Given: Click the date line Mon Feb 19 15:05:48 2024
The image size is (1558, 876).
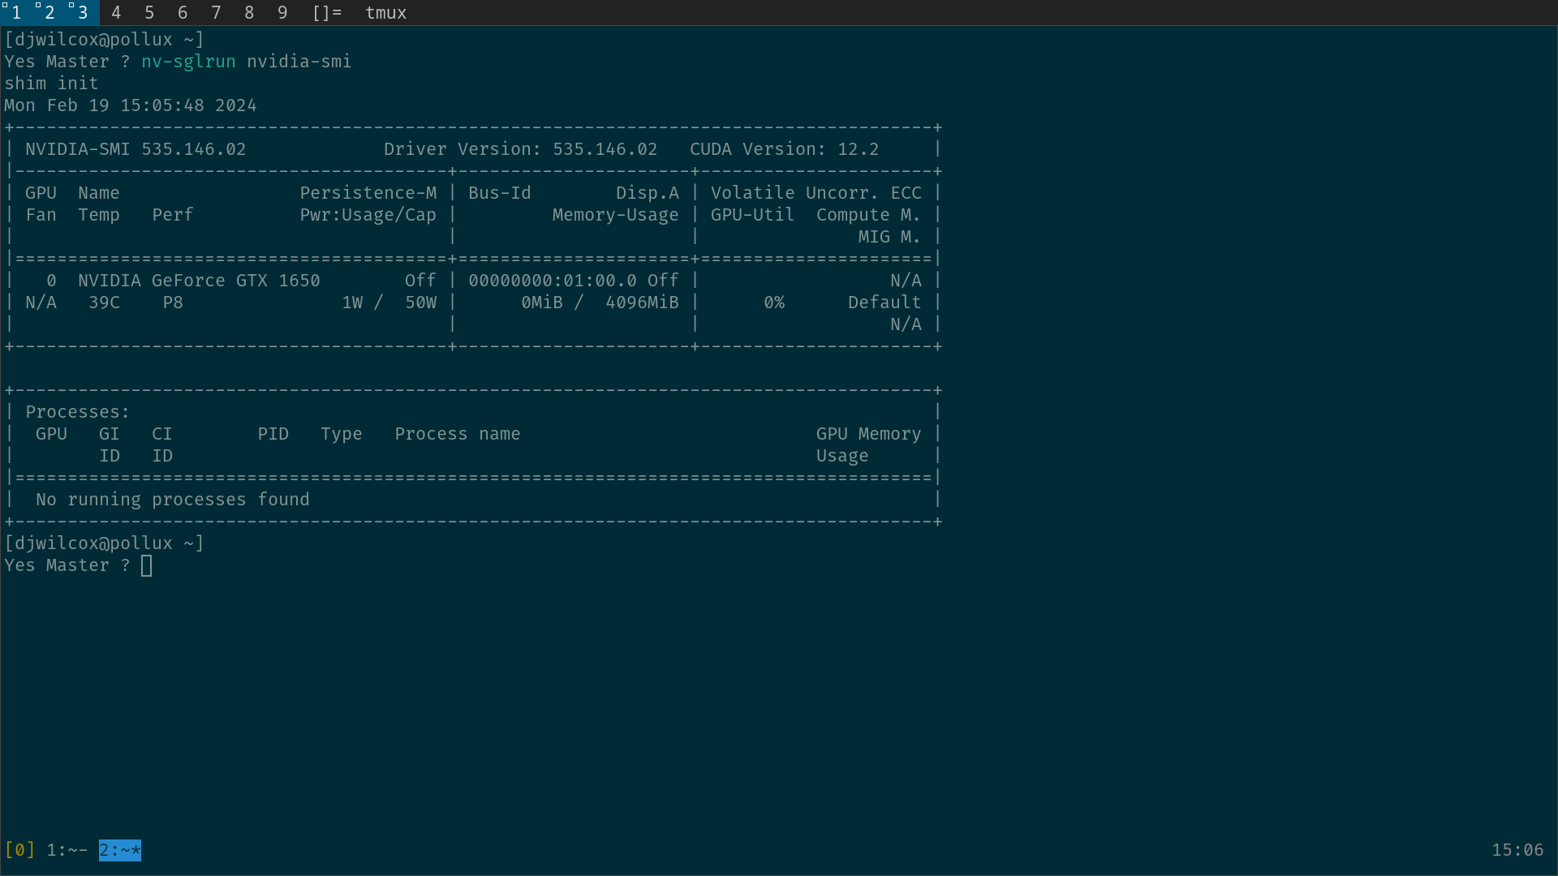Looking at the screenshot, I should 131,105.
